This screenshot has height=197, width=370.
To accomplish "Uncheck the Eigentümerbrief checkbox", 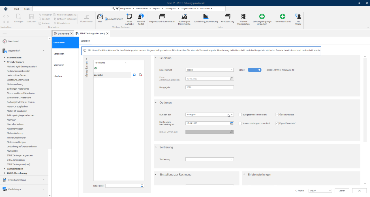I will click(277, 123).
